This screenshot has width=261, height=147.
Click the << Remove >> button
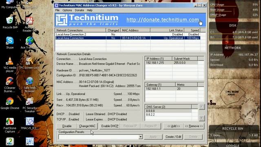pos(194,126)
